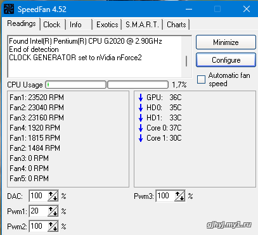Click the 'HD0: 35C' temperature text

pyautogui.click(x=164, y=108)
